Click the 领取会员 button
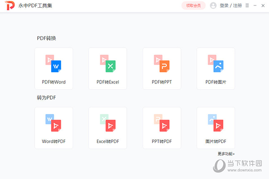 point(194,6)
